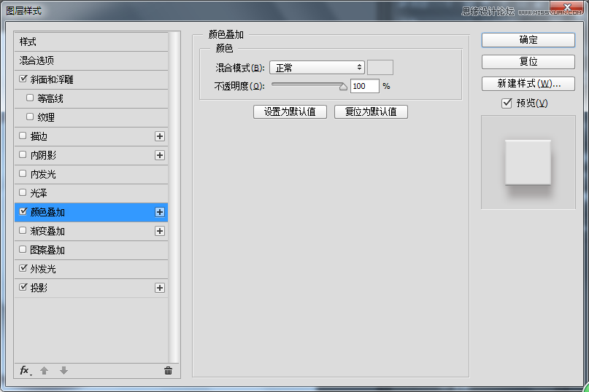Enable the 光泽 checkbox

point(23,192)
